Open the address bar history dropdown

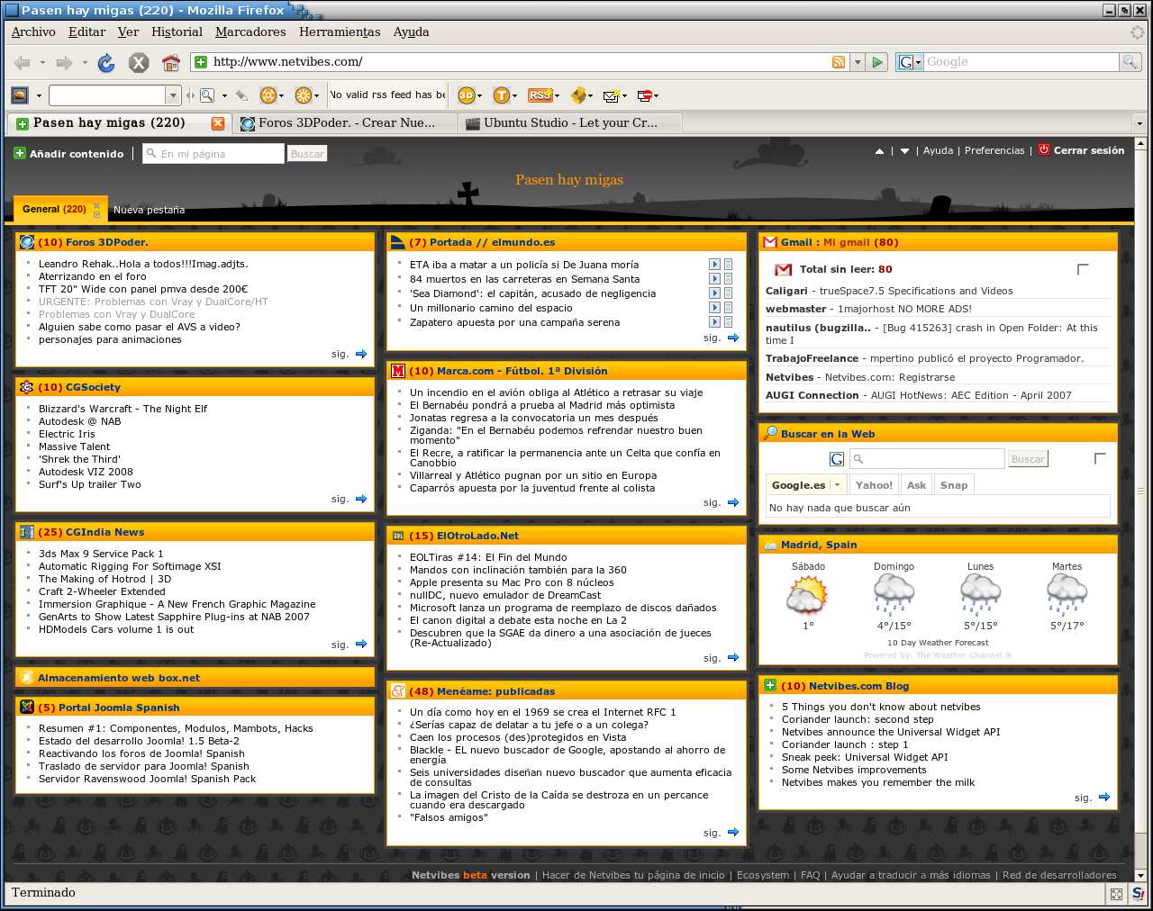point(858,62)
